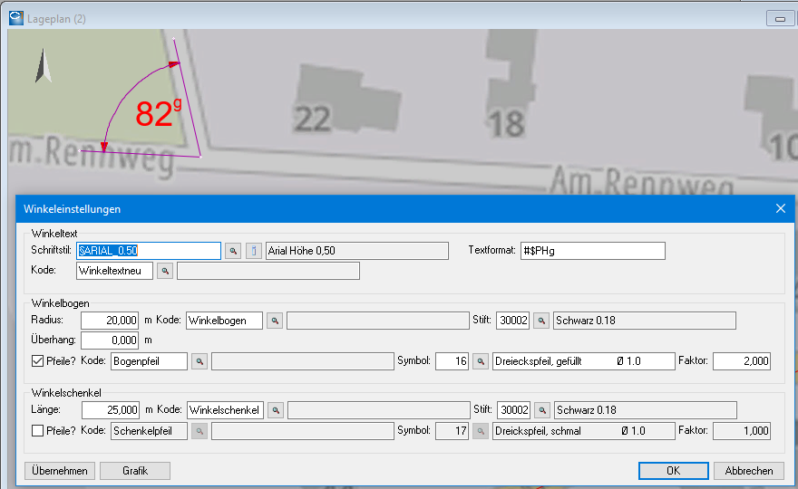Click the north arrow on the map

coord(44,65)
